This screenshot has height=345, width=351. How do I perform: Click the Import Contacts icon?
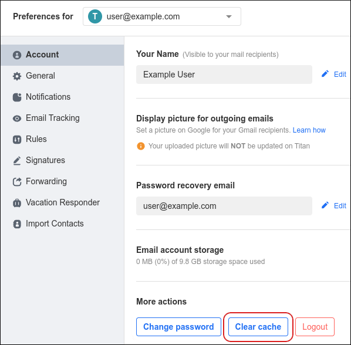(17, 224)
